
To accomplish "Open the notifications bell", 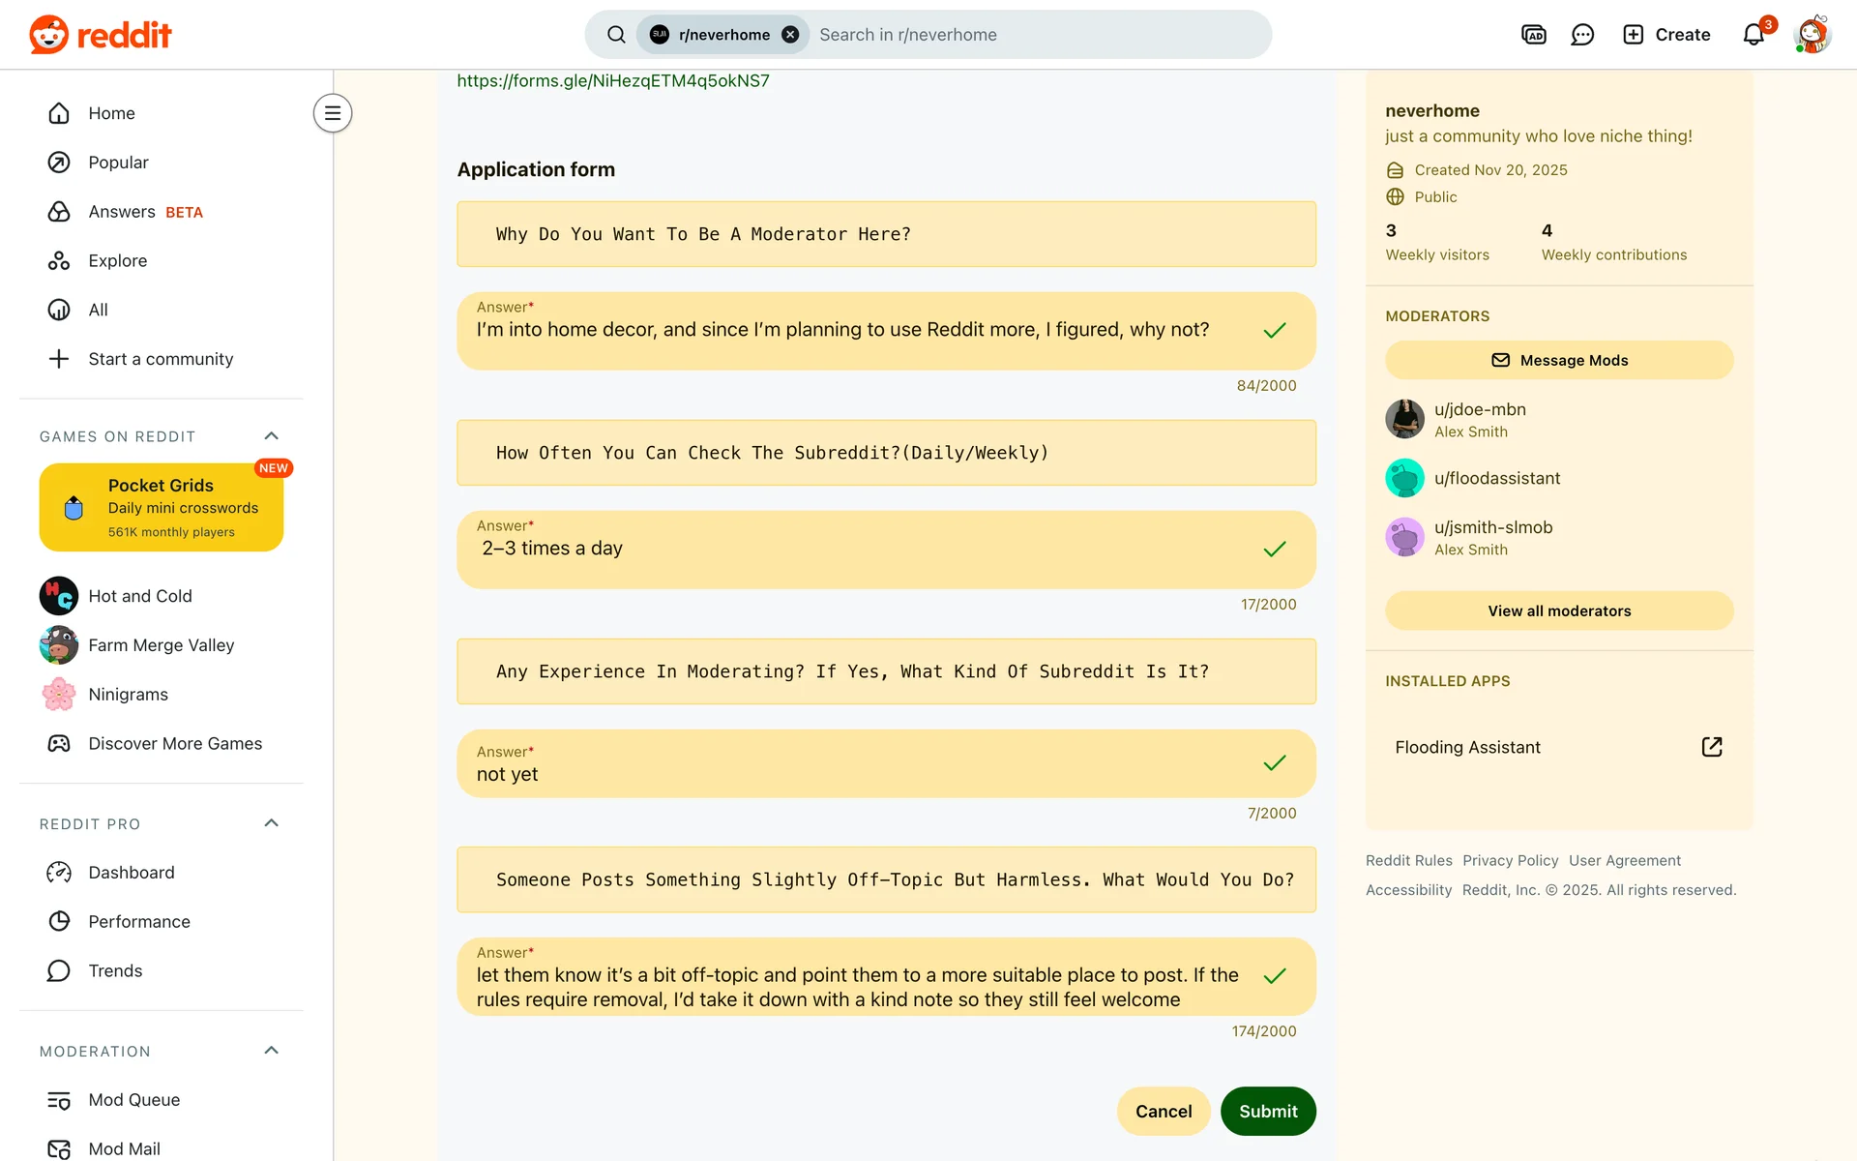I will coord(1754,35).
